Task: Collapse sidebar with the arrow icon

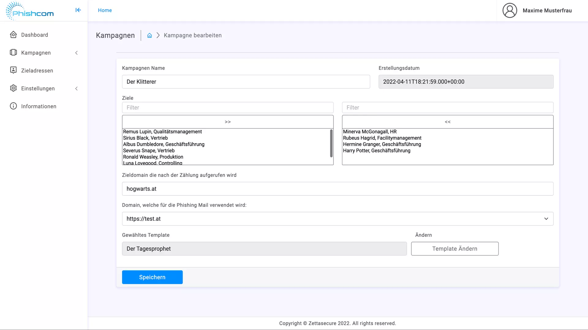Action: click(x=78, y=10)
